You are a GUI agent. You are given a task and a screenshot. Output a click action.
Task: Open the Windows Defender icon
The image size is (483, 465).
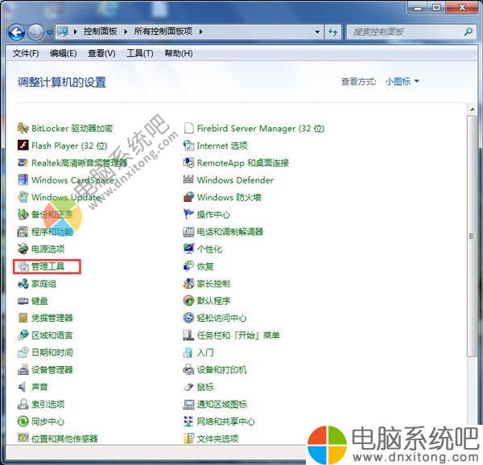pyautogui.click(x=189, y=180)
